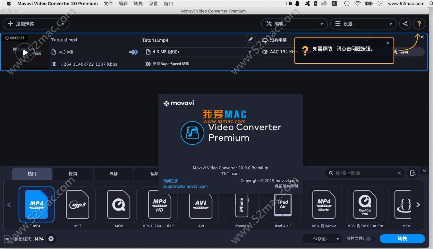The width and height of the screenshot is (433, 249).
Task: Click the source H.264 1140x722 info text
Action: [88, 64]
